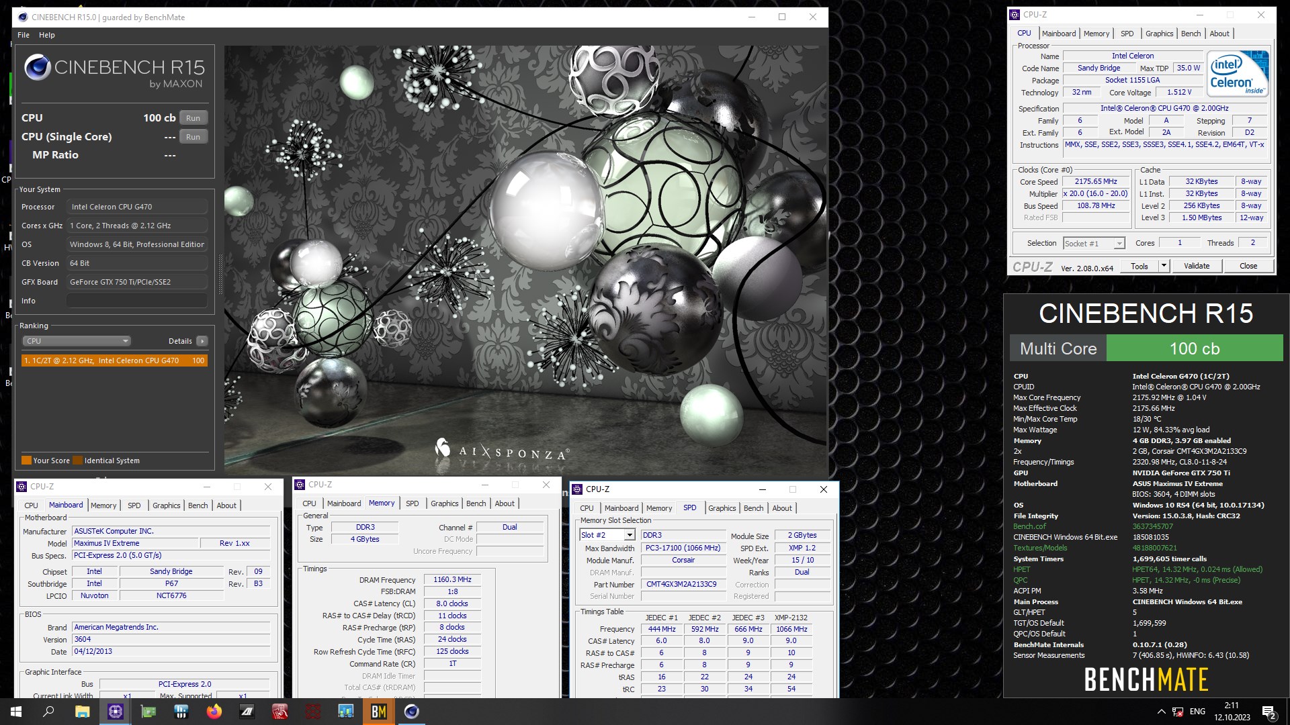Open File Explorer from the taskbar
This screenshot has width=1290, height=725.
[x=82, y=712]
